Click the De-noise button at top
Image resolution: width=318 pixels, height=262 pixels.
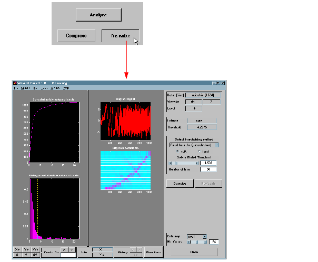coord(120,36)
